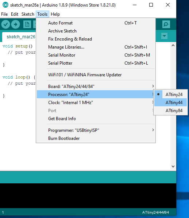189x218 pixels.
Task: Choose ATtiny84 from the processor submenu
Action: pyautogui.click(x=170, y=111)
